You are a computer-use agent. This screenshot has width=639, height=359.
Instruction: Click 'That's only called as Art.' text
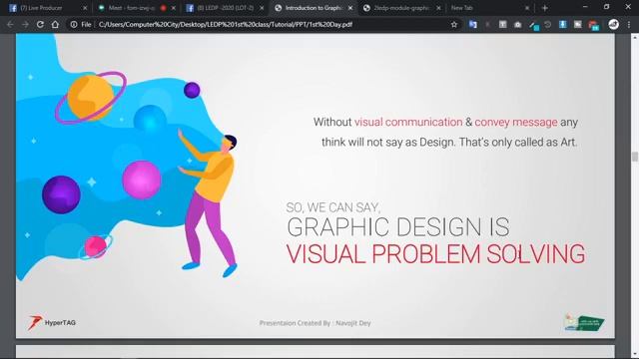click(x=518, y=142)
